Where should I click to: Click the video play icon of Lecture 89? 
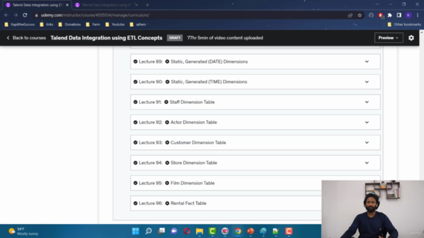pyautogui.click(x=167, y=61)
